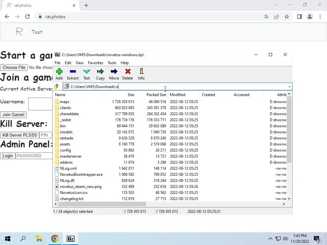Sort by Name column header
This screenshot has height=245, width=327.
click(x=79, y=94)
